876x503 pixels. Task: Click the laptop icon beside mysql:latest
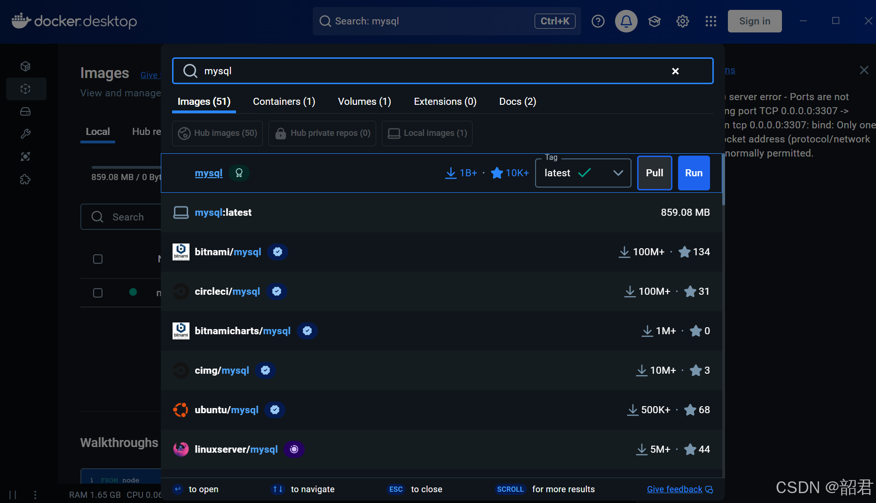[x=181, y=212]
